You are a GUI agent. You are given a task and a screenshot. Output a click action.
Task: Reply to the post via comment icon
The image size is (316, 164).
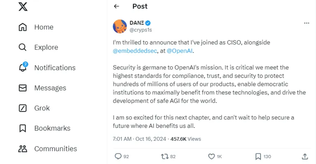click(118, 156)
